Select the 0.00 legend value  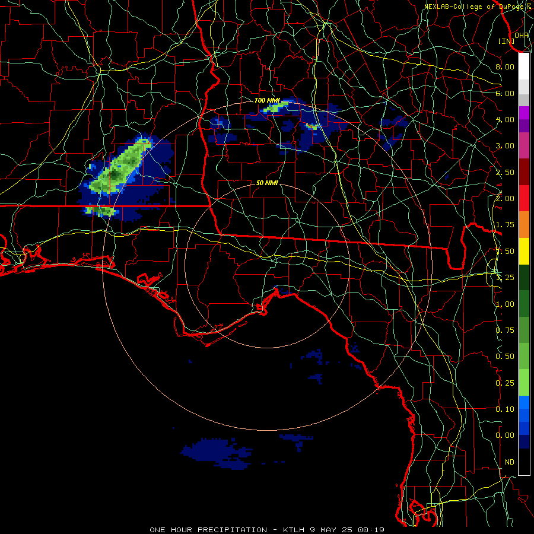[x=505, y=436]
